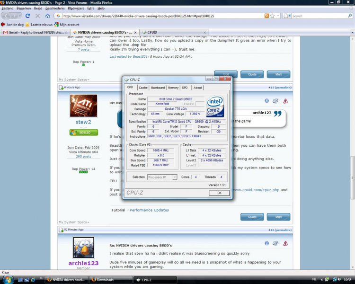The width and height of the screenshot is (355, 284).
Task: Switch to the CPU-Z Memory tab
Action: click(x=173, y=88)
